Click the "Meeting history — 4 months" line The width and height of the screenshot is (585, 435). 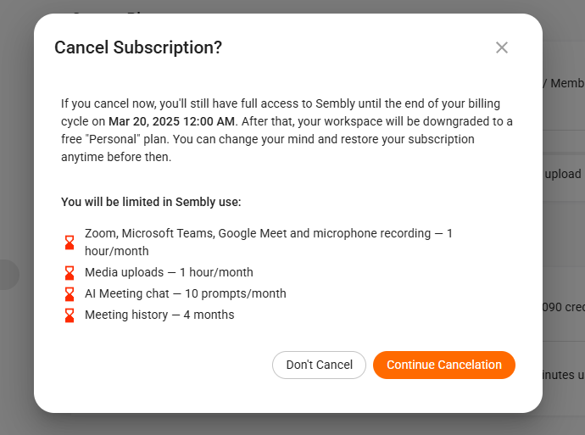click(x=159, y=315)
